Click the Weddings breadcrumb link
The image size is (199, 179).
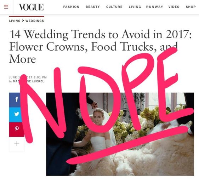[35, 21]
